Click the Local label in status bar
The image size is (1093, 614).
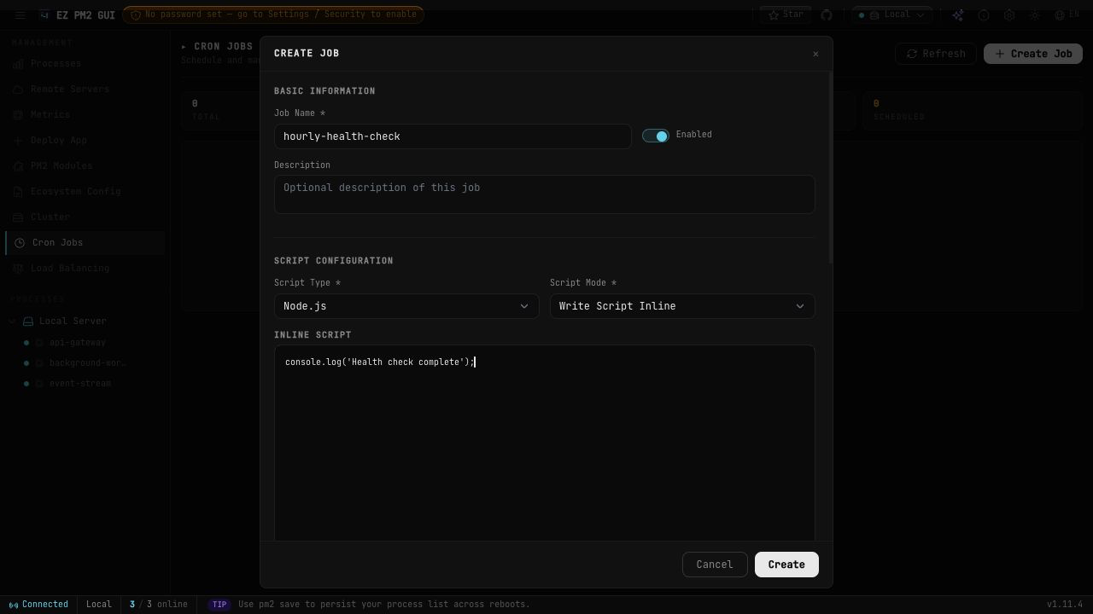point(99,605)
